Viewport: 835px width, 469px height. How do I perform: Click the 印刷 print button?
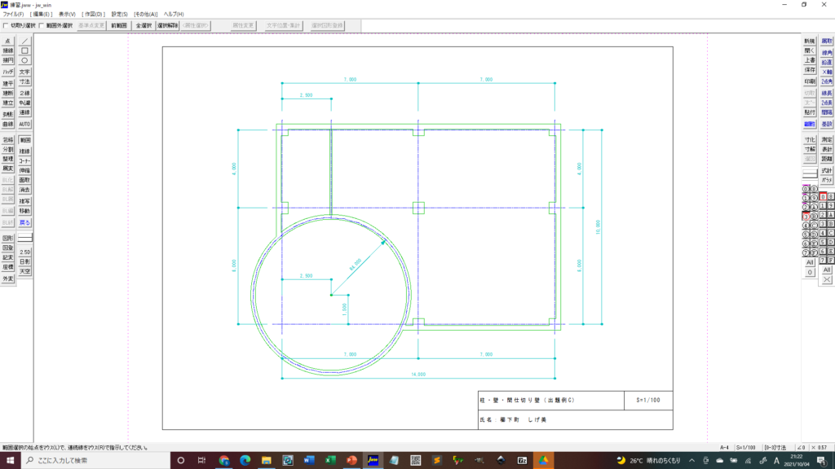[809, 81]
